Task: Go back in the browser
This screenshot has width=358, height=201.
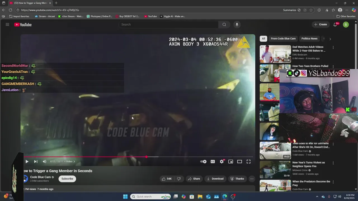Action: (4, 10)
